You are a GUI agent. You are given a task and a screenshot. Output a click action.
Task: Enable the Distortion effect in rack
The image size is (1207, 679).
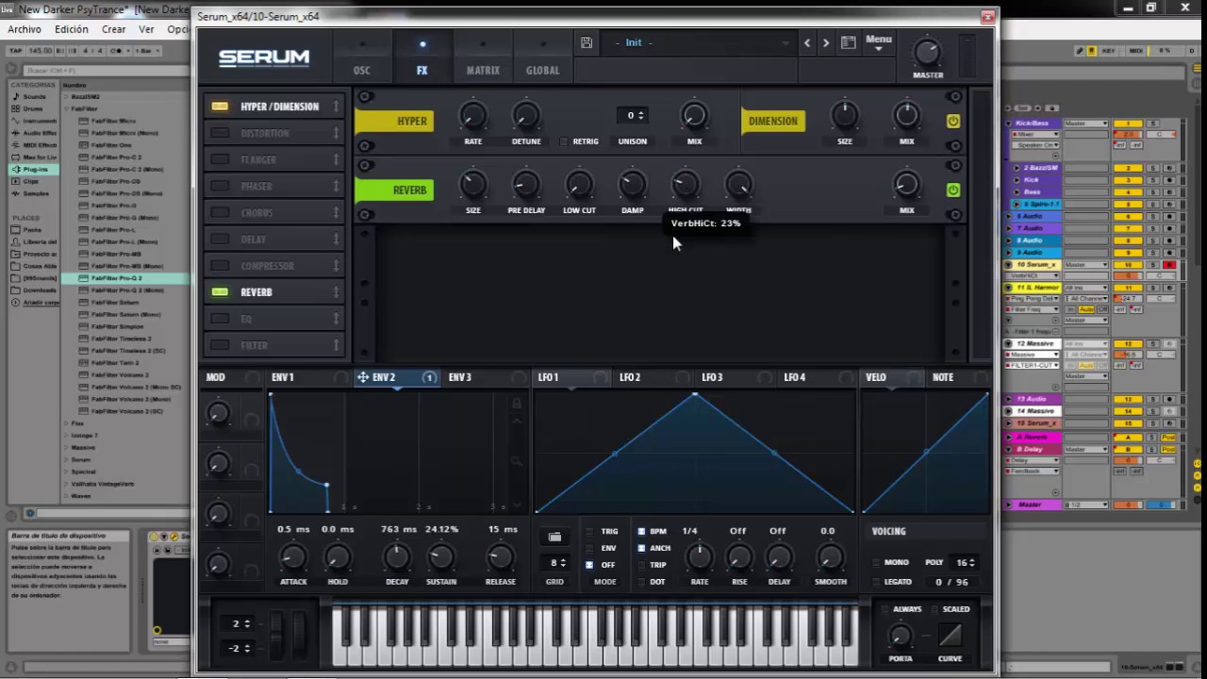point(220,133)
